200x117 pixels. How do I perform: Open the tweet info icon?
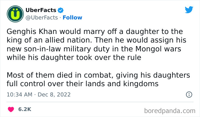pyautogui.click(x=189, y=94)
